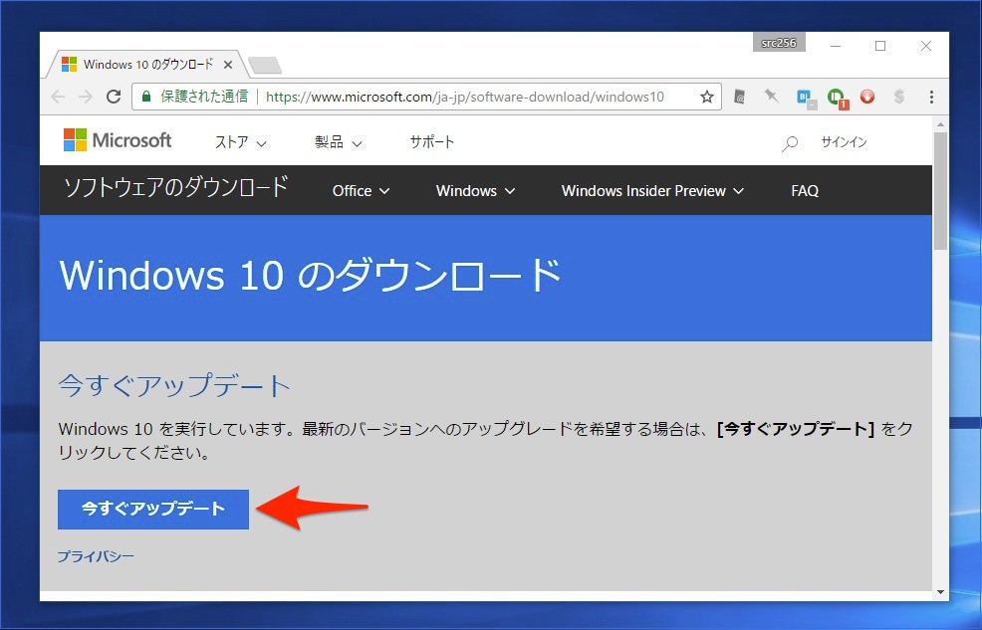Click the blue B! Hatena extension icon
The height and width of the screenshot is (630, 982).
pos(806,98)
